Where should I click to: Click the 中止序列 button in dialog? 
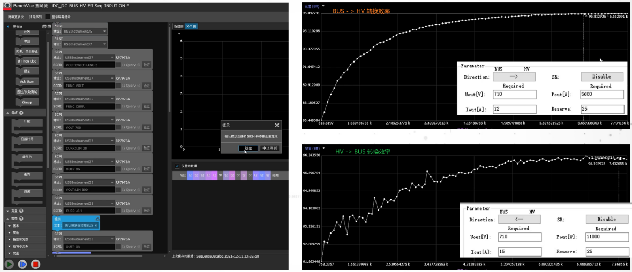(268, 148)
